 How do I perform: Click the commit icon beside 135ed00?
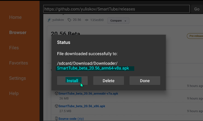tap(87, 20)
